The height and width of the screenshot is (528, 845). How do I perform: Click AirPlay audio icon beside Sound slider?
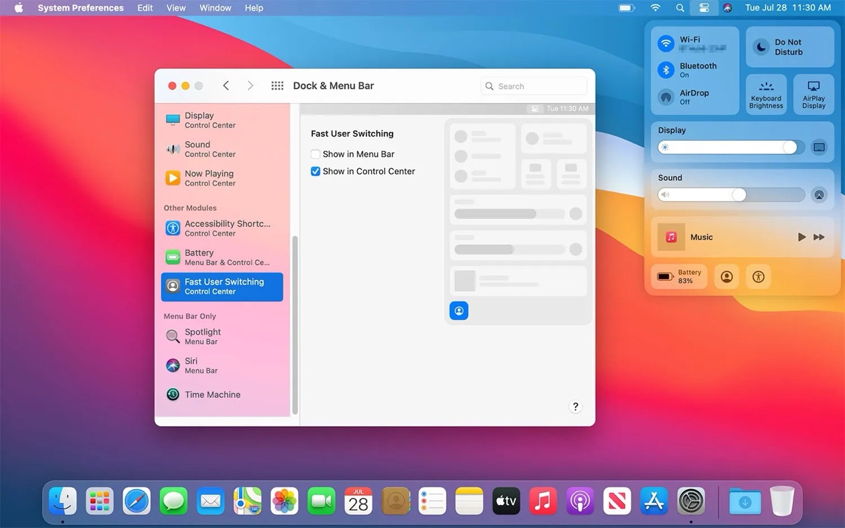click(819, 195)
